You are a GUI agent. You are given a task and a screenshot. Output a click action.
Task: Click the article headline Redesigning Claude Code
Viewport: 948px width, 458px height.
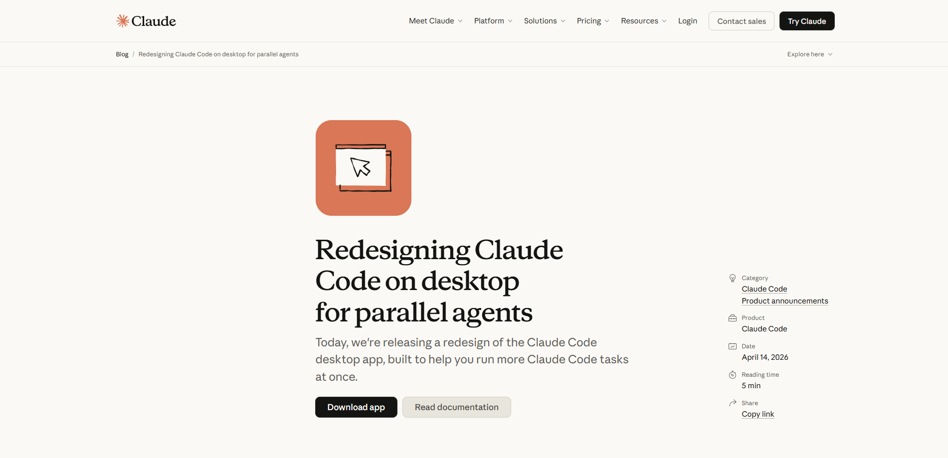[x=439, y=281]
